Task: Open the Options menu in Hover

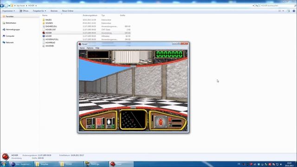Action: point(90,48)
